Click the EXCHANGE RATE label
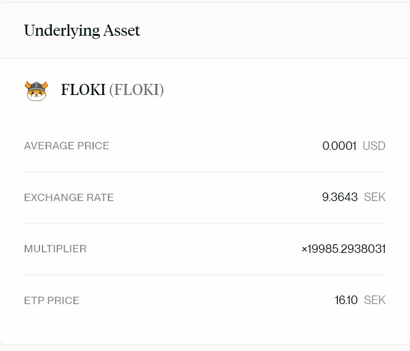Viewport: 410px width, 351px height. click(x=69, y=197)
